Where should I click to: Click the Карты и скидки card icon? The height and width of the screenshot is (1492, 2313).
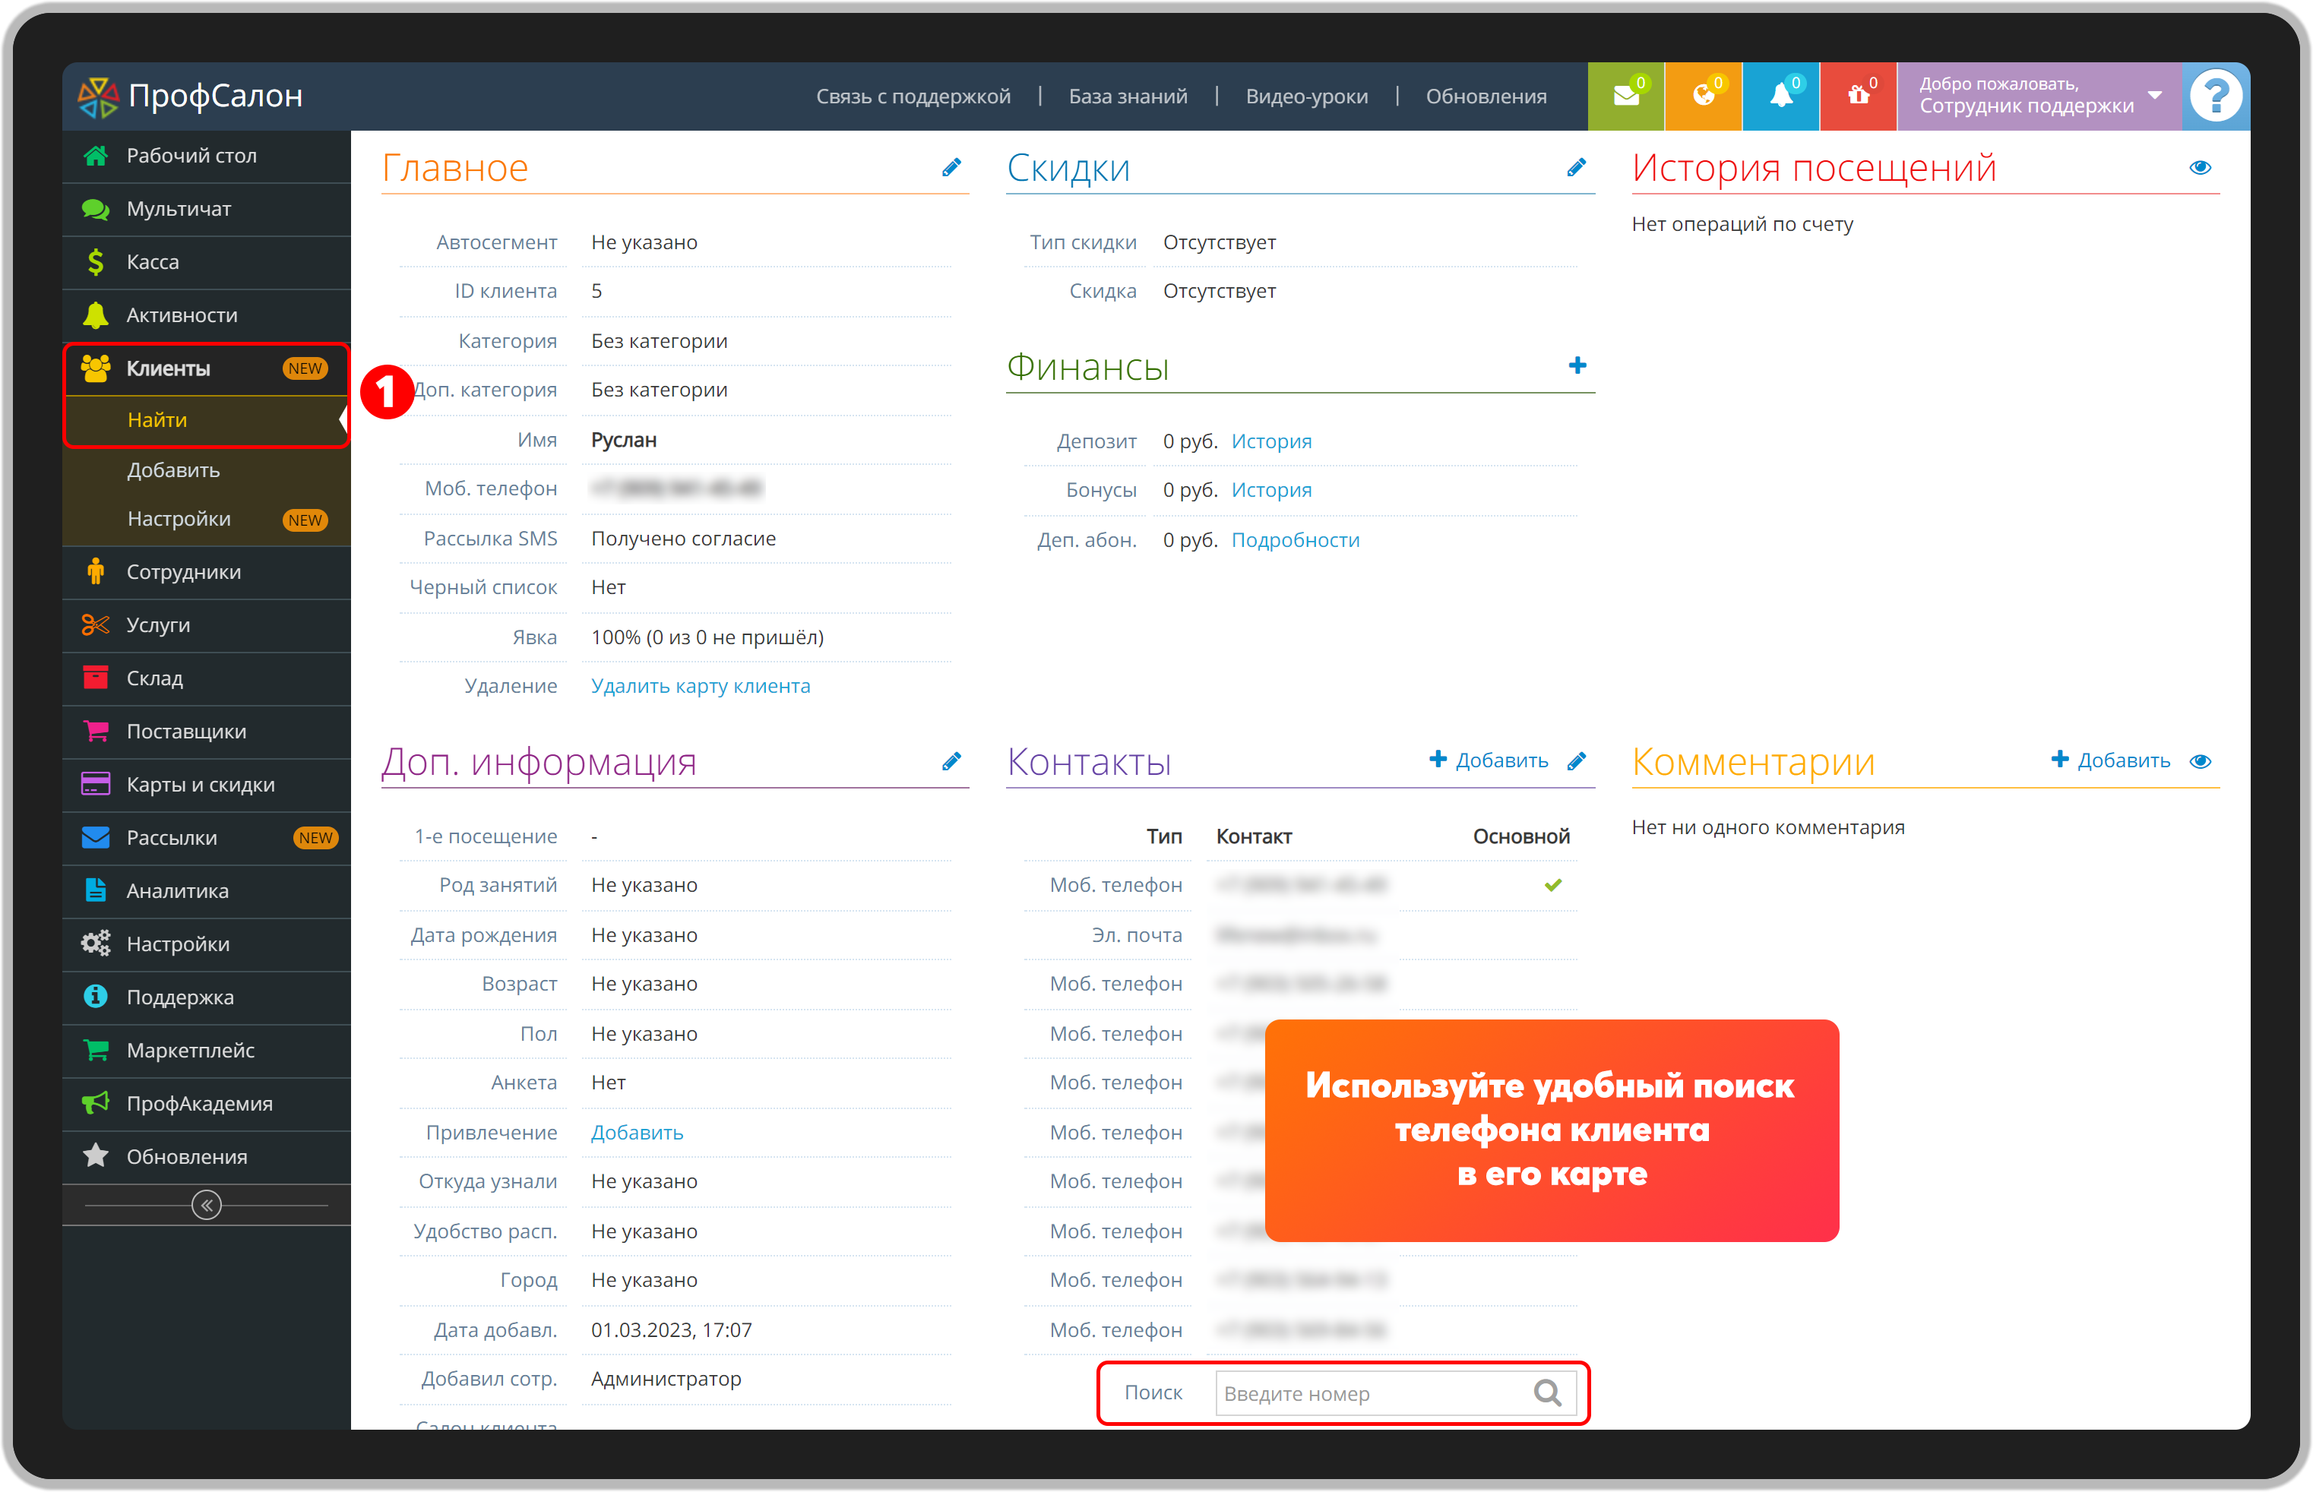[95, 785]
